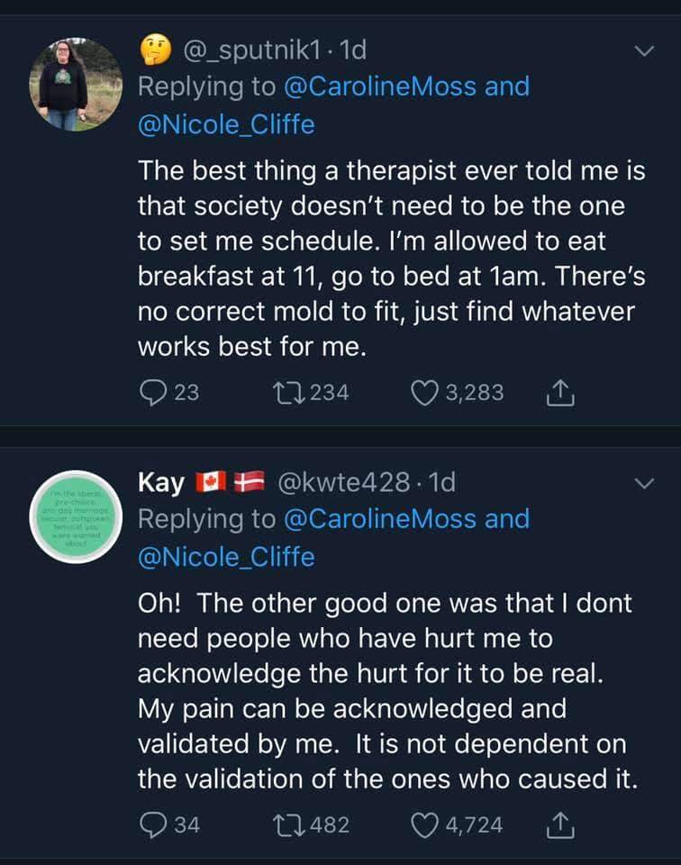681x865 pixels.
Task: Like the tweet with 3,283 likes
Action: point(423,392)
